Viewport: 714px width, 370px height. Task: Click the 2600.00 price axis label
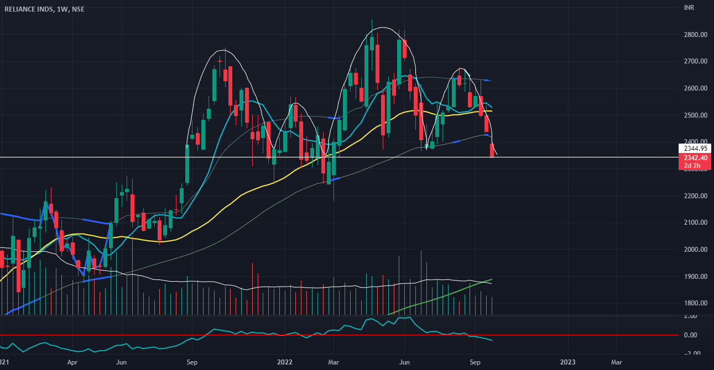696,88
